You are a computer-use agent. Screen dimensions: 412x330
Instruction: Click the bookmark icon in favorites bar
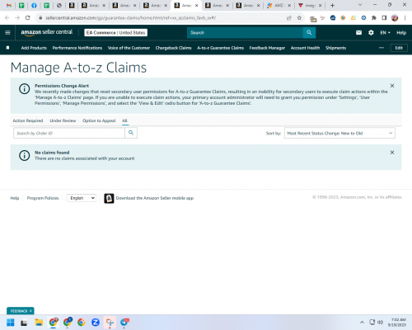point(7,48)
